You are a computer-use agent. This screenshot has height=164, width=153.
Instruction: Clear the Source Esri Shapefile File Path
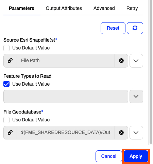(x=121, y=61)
